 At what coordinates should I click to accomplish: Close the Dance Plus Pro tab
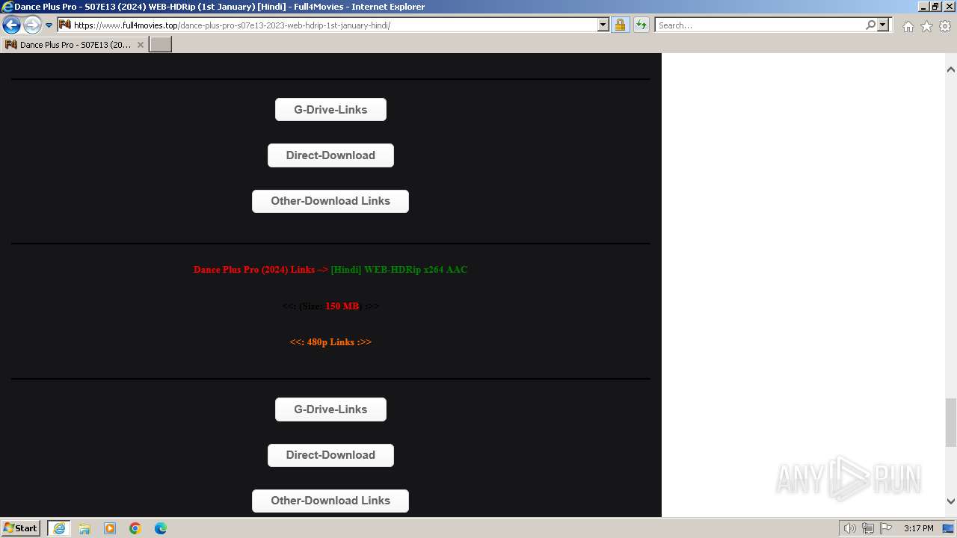140,45
